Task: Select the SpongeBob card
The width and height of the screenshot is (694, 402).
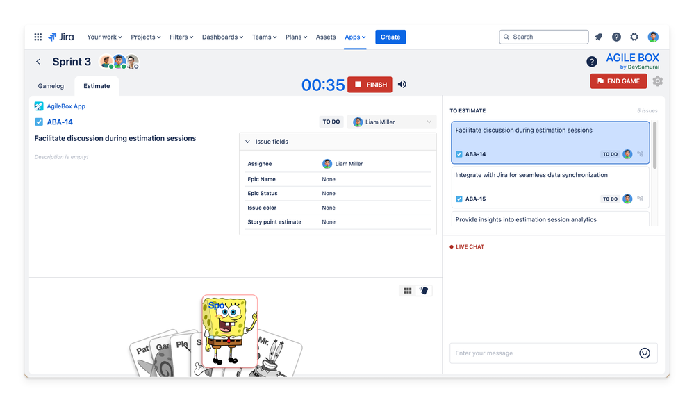Action: click(x=230, y=330)
